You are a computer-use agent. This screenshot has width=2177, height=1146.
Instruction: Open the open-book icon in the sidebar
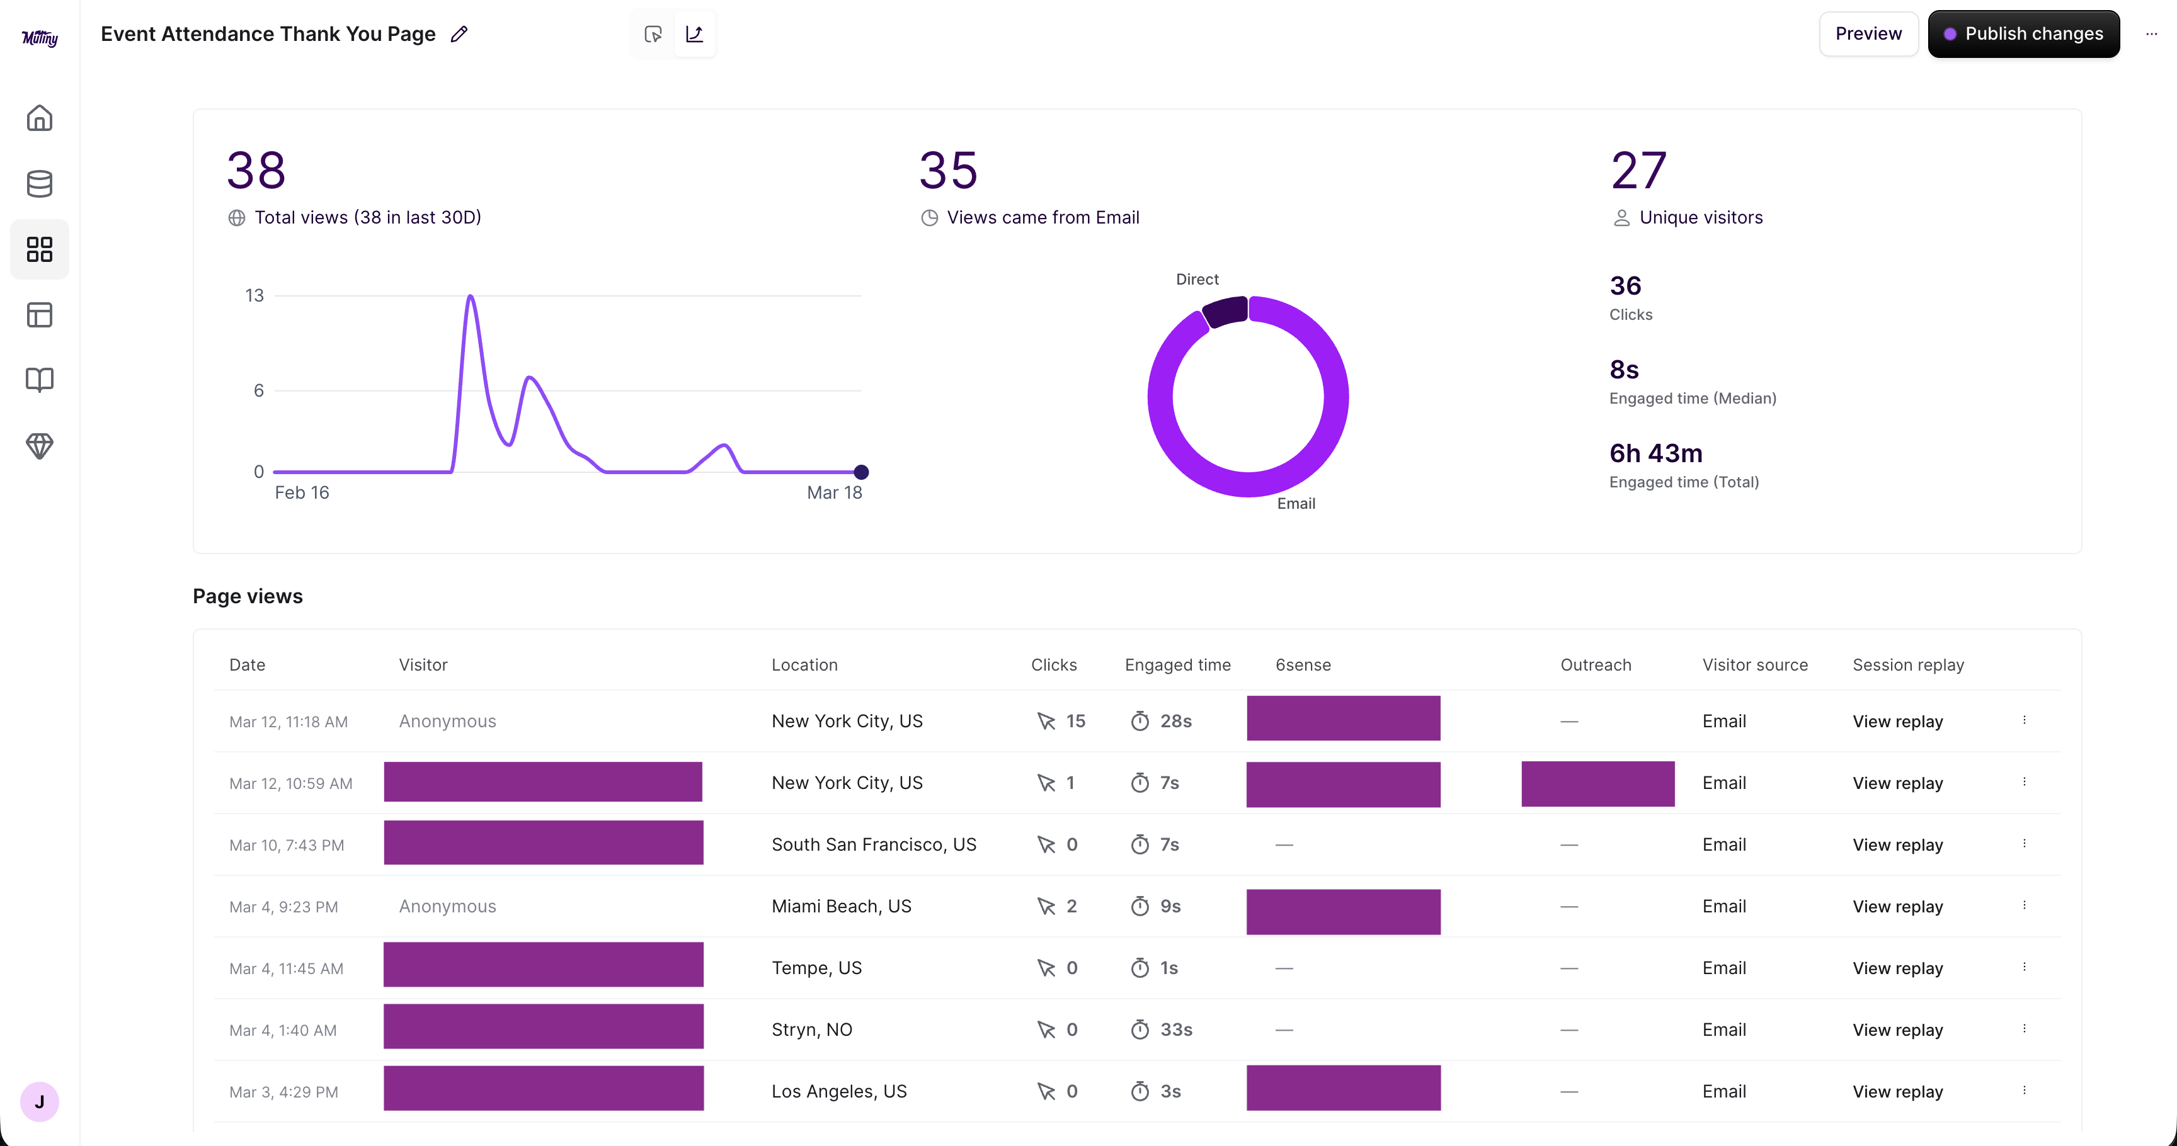40,380
